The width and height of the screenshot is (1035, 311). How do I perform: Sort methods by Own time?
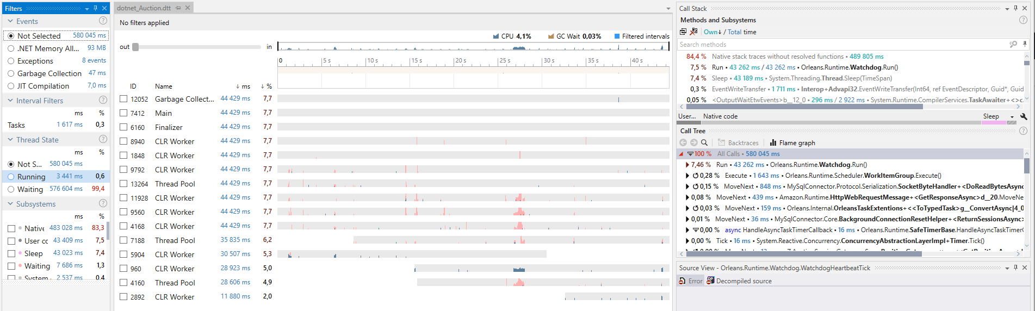click(712, 32)
